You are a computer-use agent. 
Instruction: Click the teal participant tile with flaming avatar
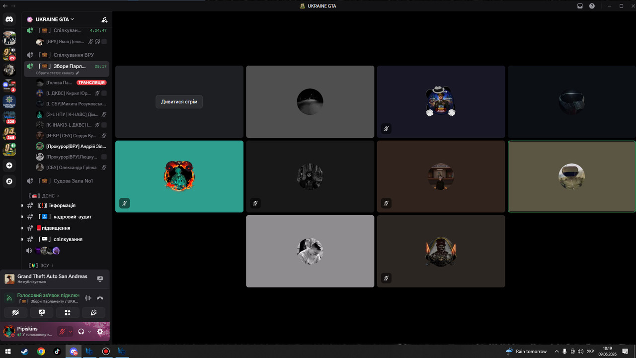point(179,177)
